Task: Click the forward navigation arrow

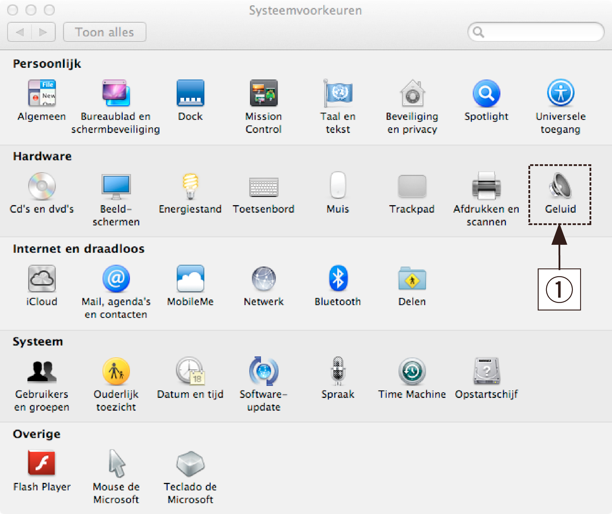Action: [x=43, y=32]
